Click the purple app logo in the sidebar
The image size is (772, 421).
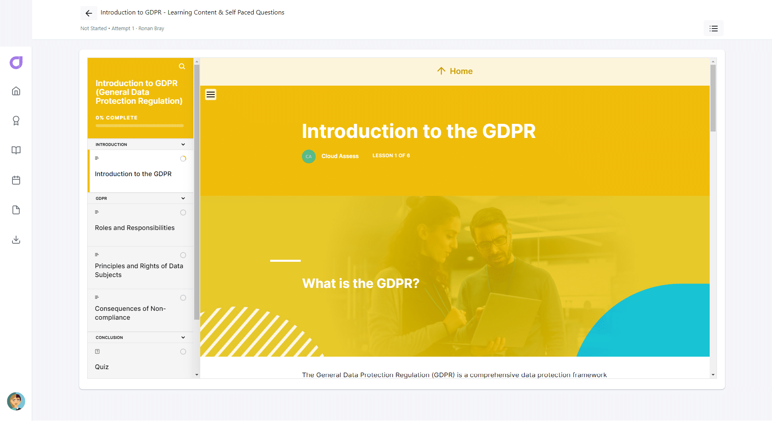coord(16,63)
